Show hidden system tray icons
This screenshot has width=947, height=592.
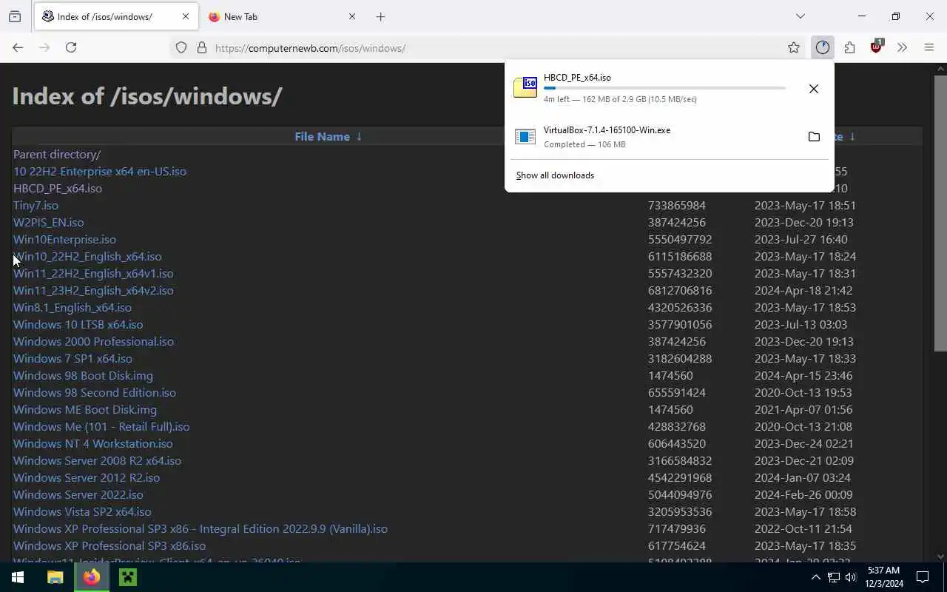(815, 577)
